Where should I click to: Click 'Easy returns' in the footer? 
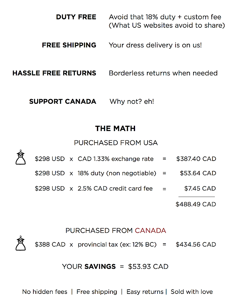pyautogui.click(x=145, y=292)
